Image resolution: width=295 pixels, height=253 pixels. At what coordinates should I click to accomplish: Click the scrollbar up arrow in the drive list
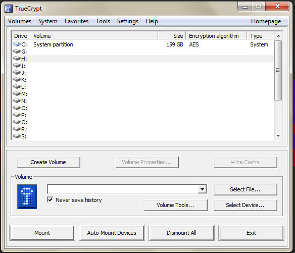[278, 36]
